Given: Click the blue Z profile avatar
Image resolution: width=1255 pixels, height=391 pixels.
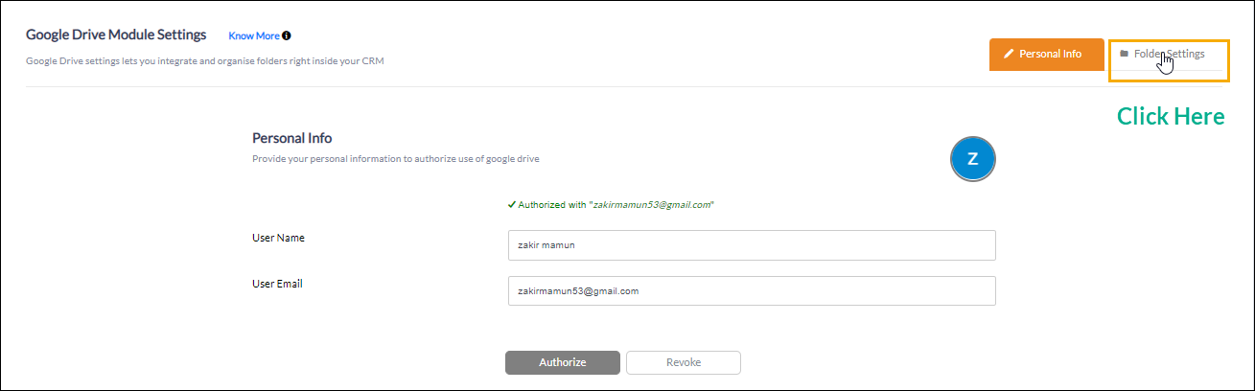Looking at the screenshot, I should [973, 159].
